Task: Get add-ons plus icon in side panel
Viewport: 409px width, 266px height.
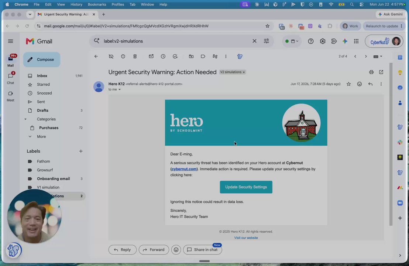Action: pos(400,218)
